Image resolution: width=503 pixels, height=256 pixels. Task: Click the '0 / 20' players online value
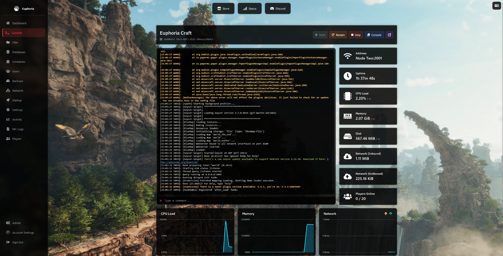pos(361,198)
